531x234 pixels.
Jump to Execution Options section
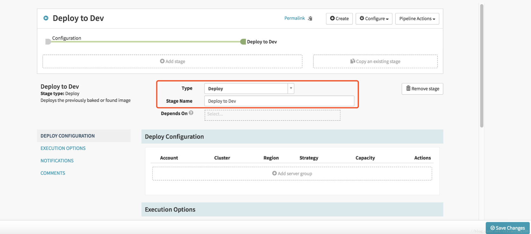(x=63, y=148)
